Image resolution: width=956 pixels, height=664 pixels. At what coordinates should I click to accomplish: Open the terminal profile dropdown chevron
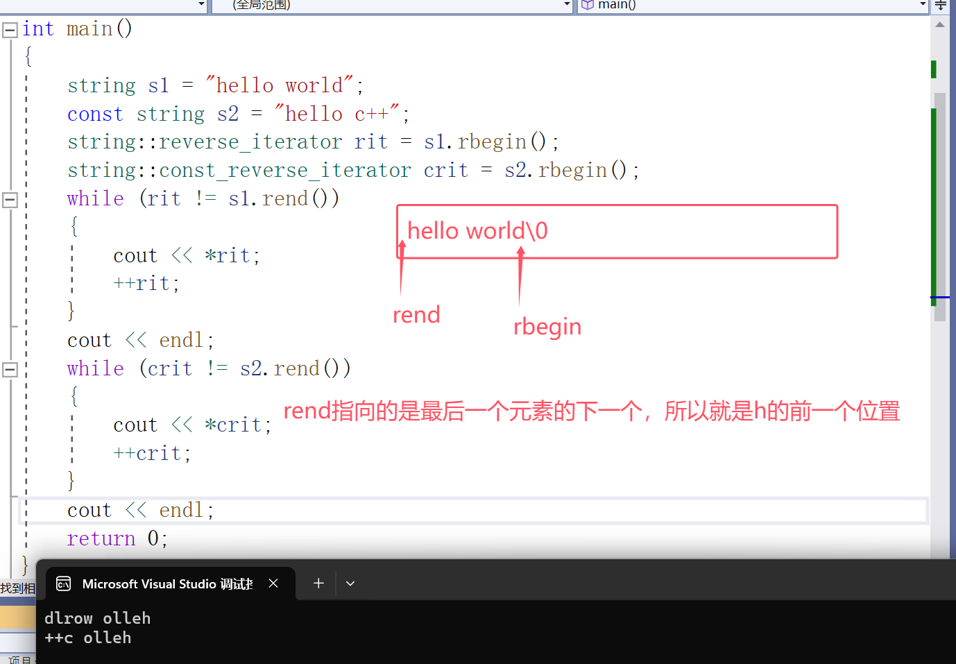tap(350, 584)
